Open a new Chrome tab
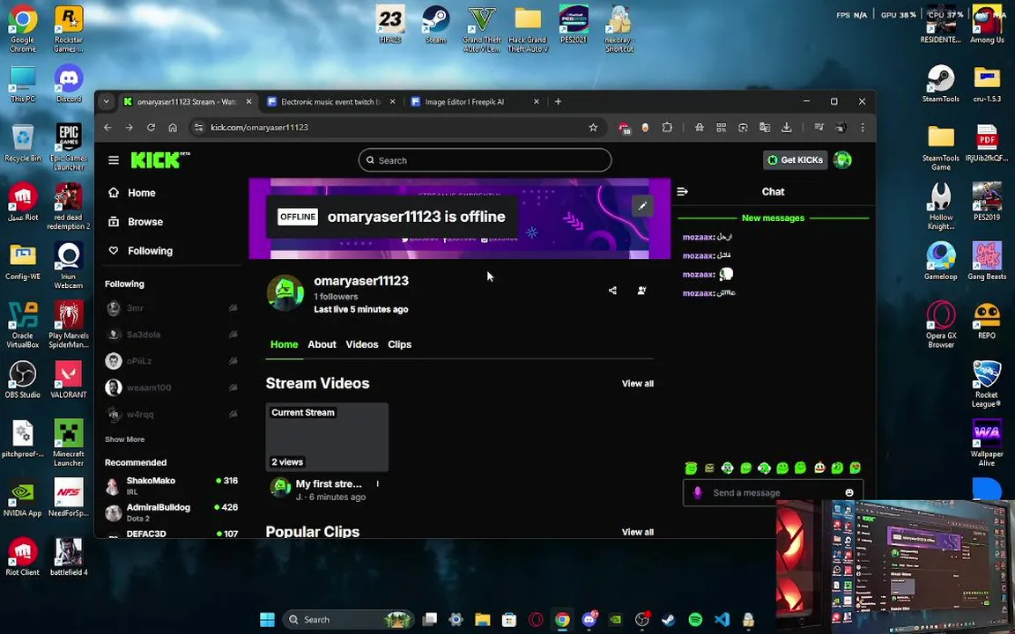Screen dimensions: 1015x634 point(558,101)
